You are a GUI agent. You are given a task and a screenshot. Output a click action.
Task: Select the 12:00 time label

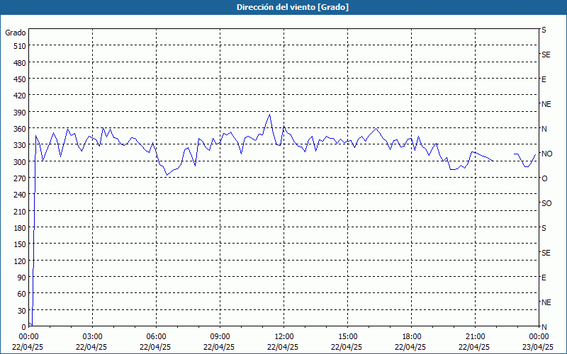(283, 337)
